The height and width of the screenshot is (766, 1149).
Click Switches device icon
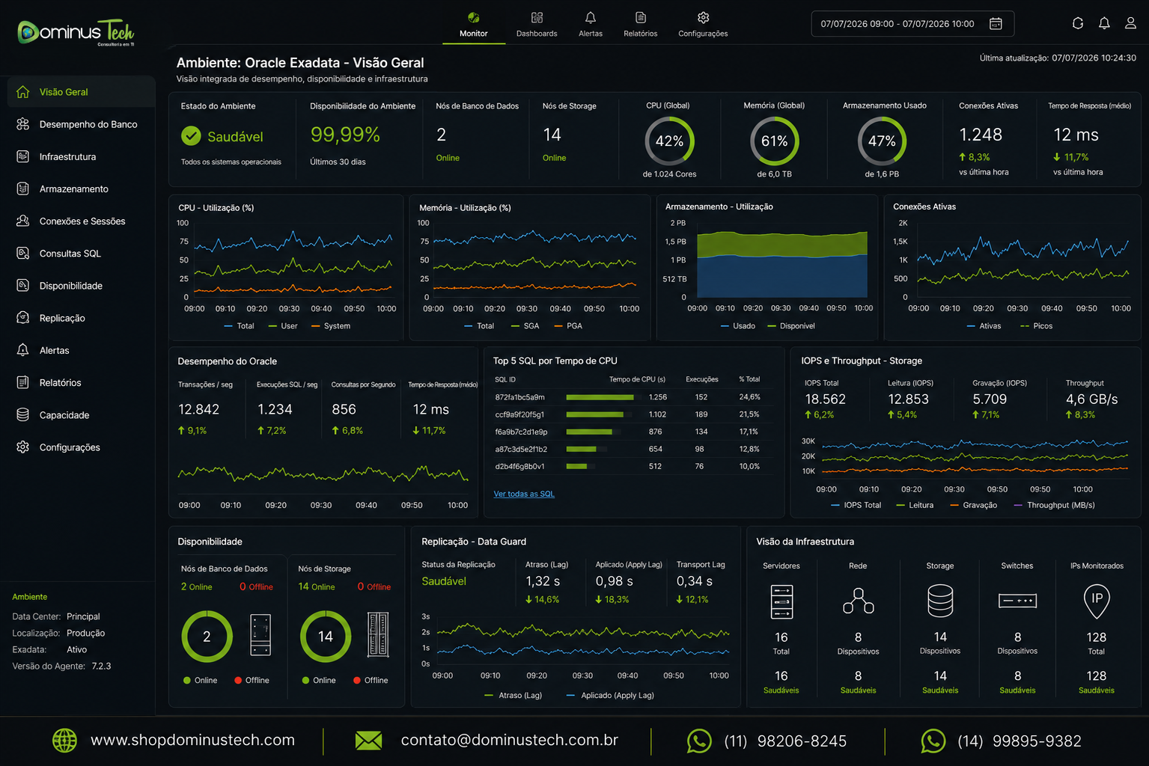[1017, 601]
